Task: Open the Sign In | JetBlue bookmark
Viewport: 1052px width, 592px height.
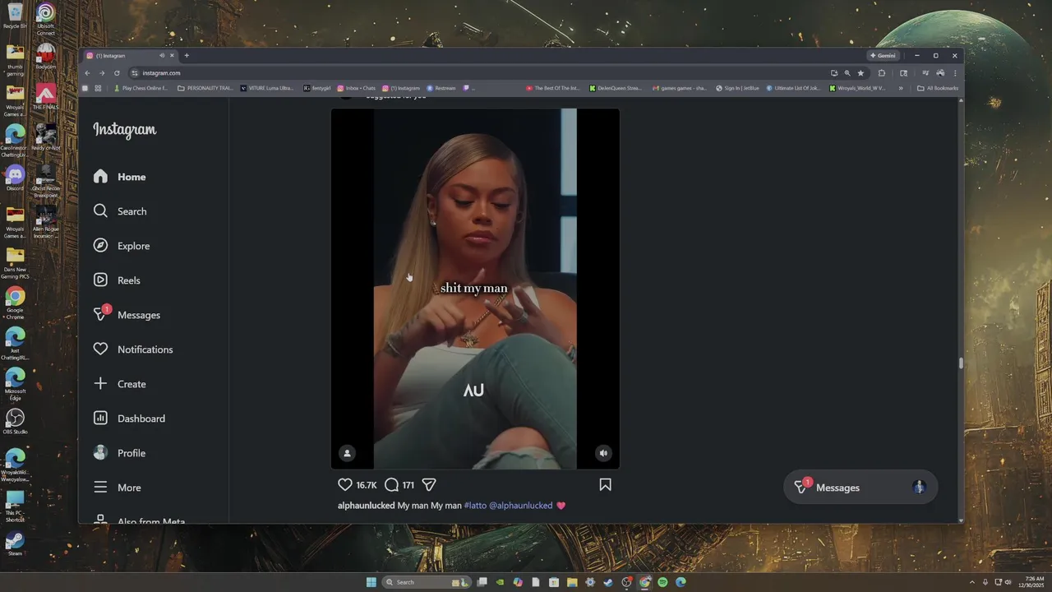Action: [x=737, y=88]
